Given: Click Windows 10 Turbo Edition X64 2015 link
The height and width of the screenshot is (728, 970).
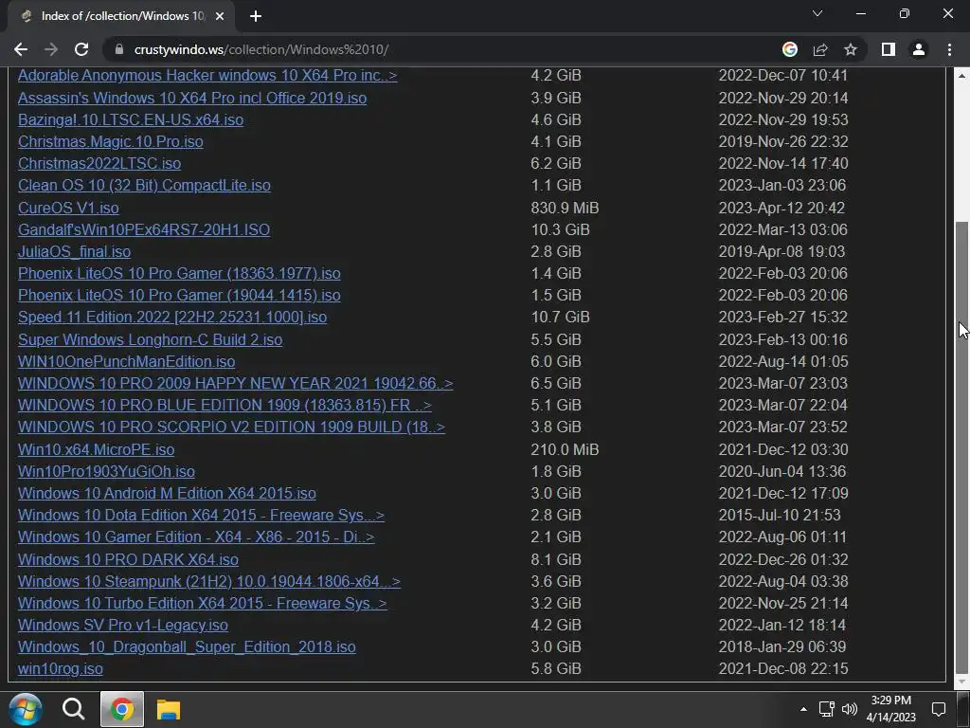Looking at the screenshot, I should [203, 603].
